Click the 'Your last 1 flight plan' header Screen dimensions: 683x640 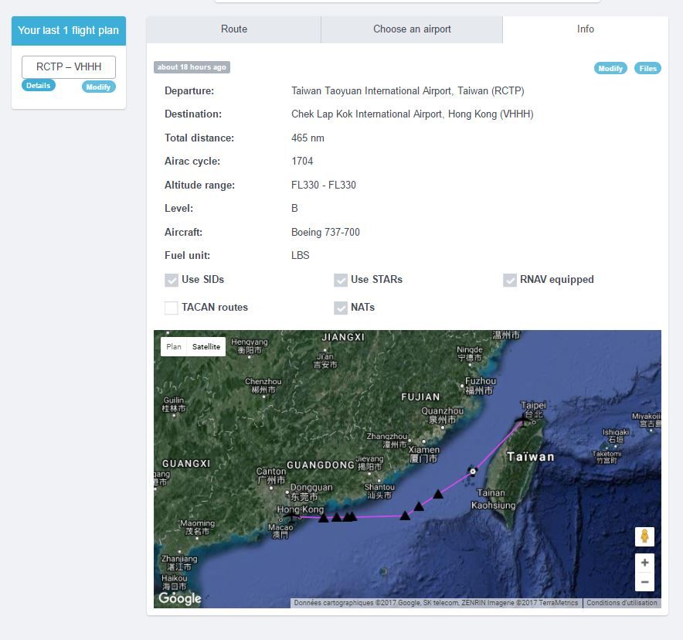[x=69, y=30]
